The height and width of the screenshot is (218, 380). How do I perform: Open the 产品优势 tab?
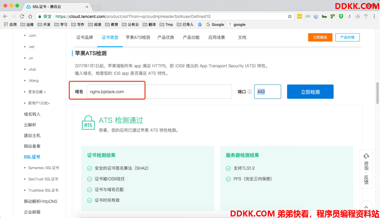[166, 37]
